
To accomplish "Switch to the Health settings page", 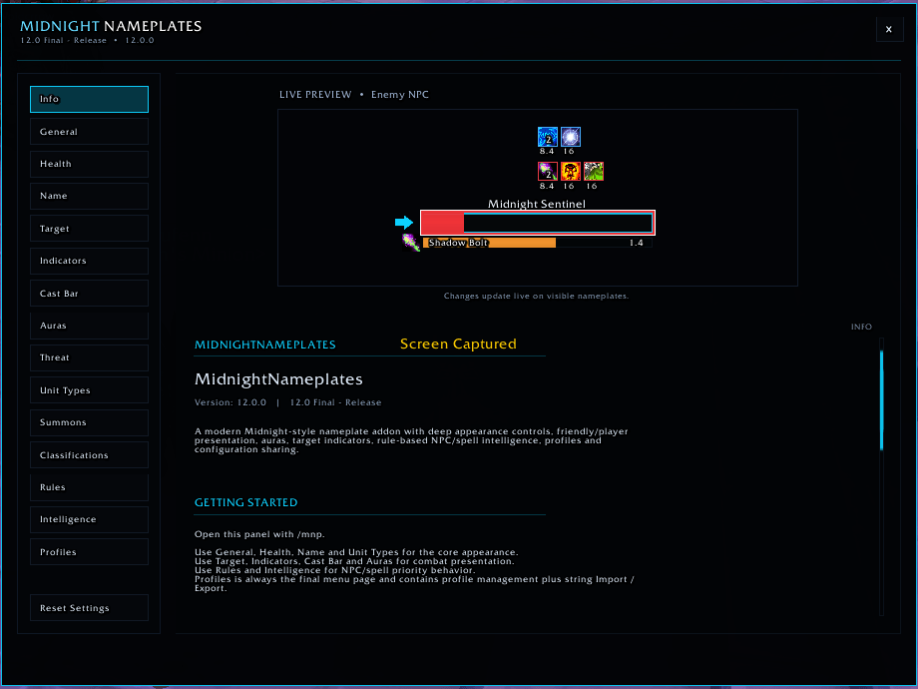I will (x=89, y=164).
